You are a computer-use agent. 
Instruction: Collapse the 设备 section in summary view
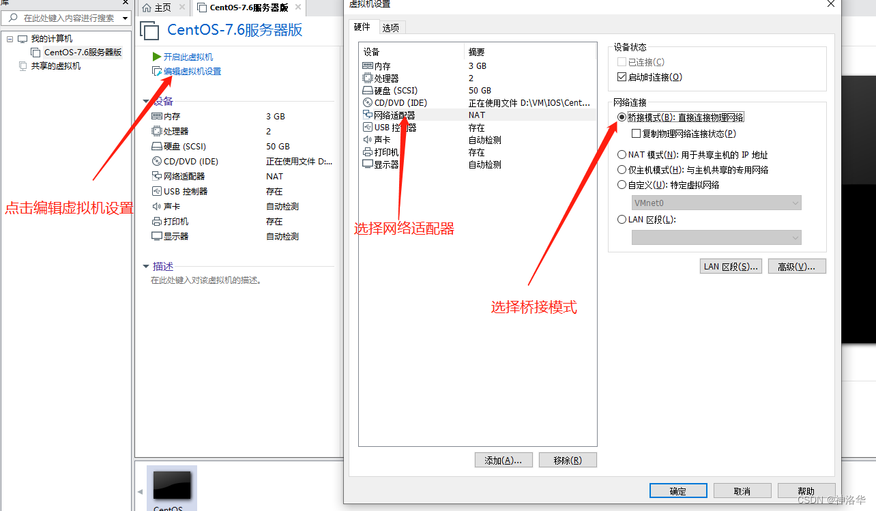145,100
